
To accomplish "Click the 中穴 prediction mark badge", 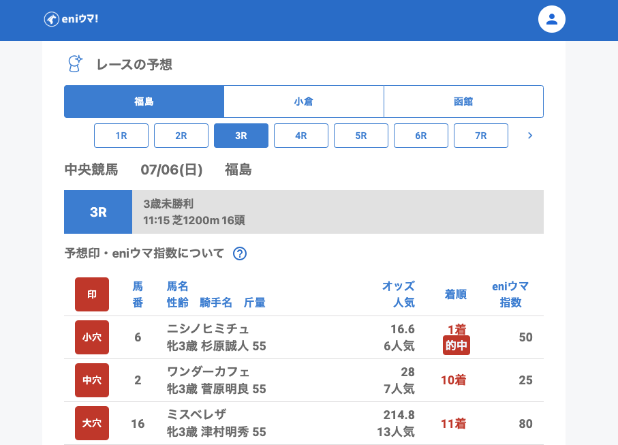I will (92, 380).
